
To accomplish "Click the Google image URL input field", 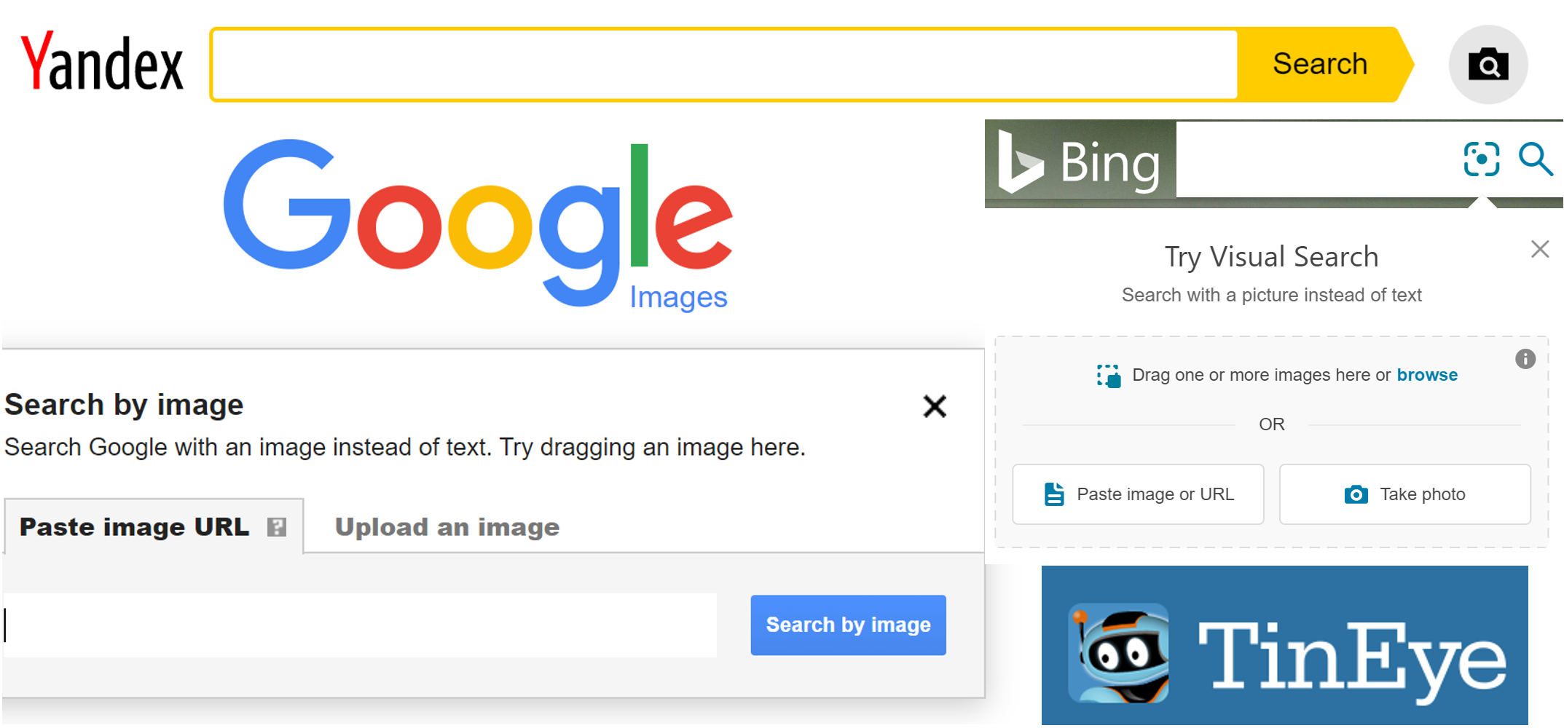I will tap(361, 625).
